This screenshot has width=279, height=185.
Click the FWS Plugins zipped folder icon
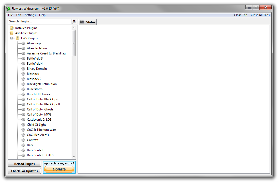coord(18,38)
